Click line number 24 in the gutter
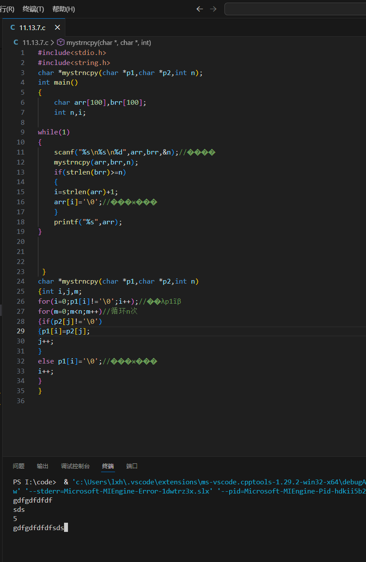This screenshot has width=366, height=562. click(x=21, y=281)
